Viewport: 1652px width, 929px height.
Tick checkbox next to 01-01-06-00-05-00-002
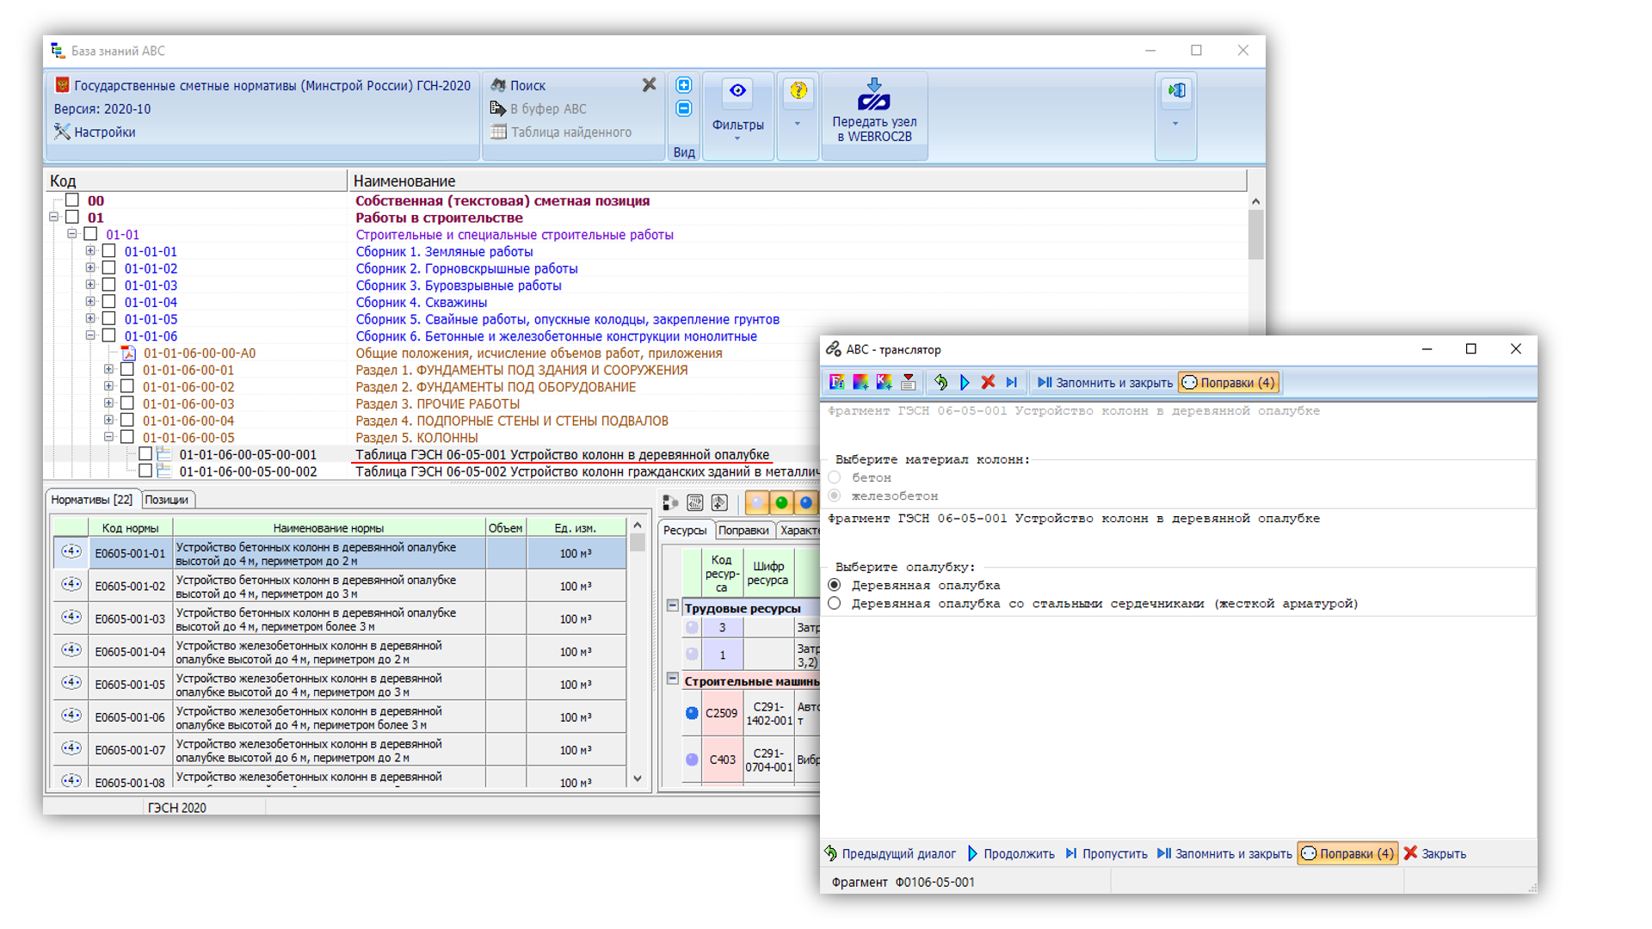click(145, 471)
